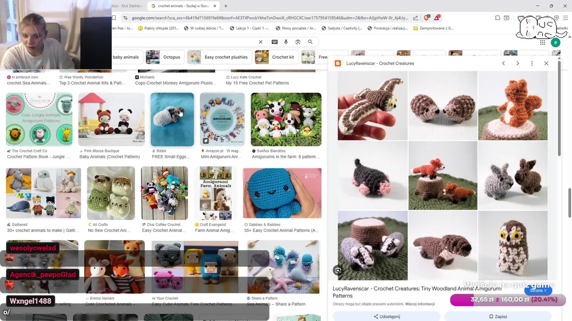Screen dimensions: 572x321
Task: Filter results by Octopus chip
Action: coord(164,57)
